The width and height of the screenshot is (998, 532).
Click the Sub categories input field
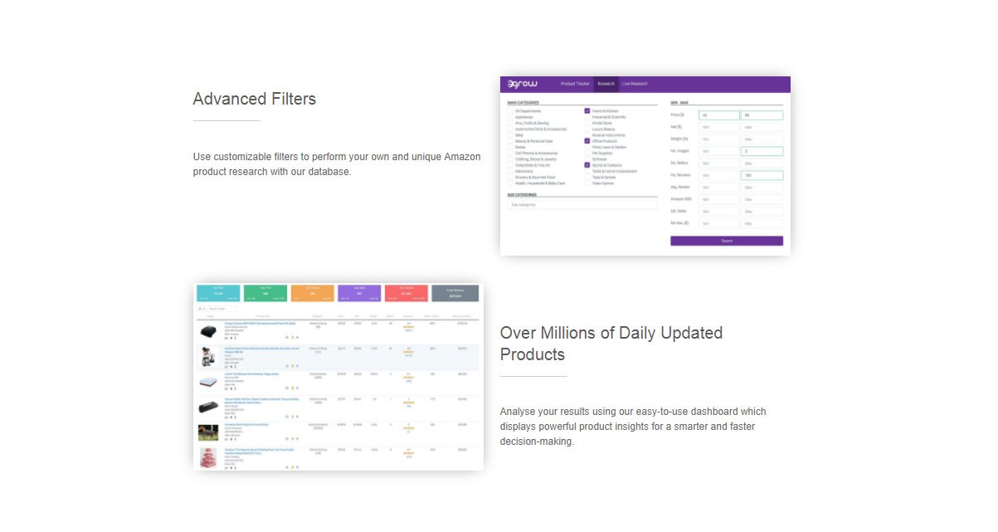(582, 204)
